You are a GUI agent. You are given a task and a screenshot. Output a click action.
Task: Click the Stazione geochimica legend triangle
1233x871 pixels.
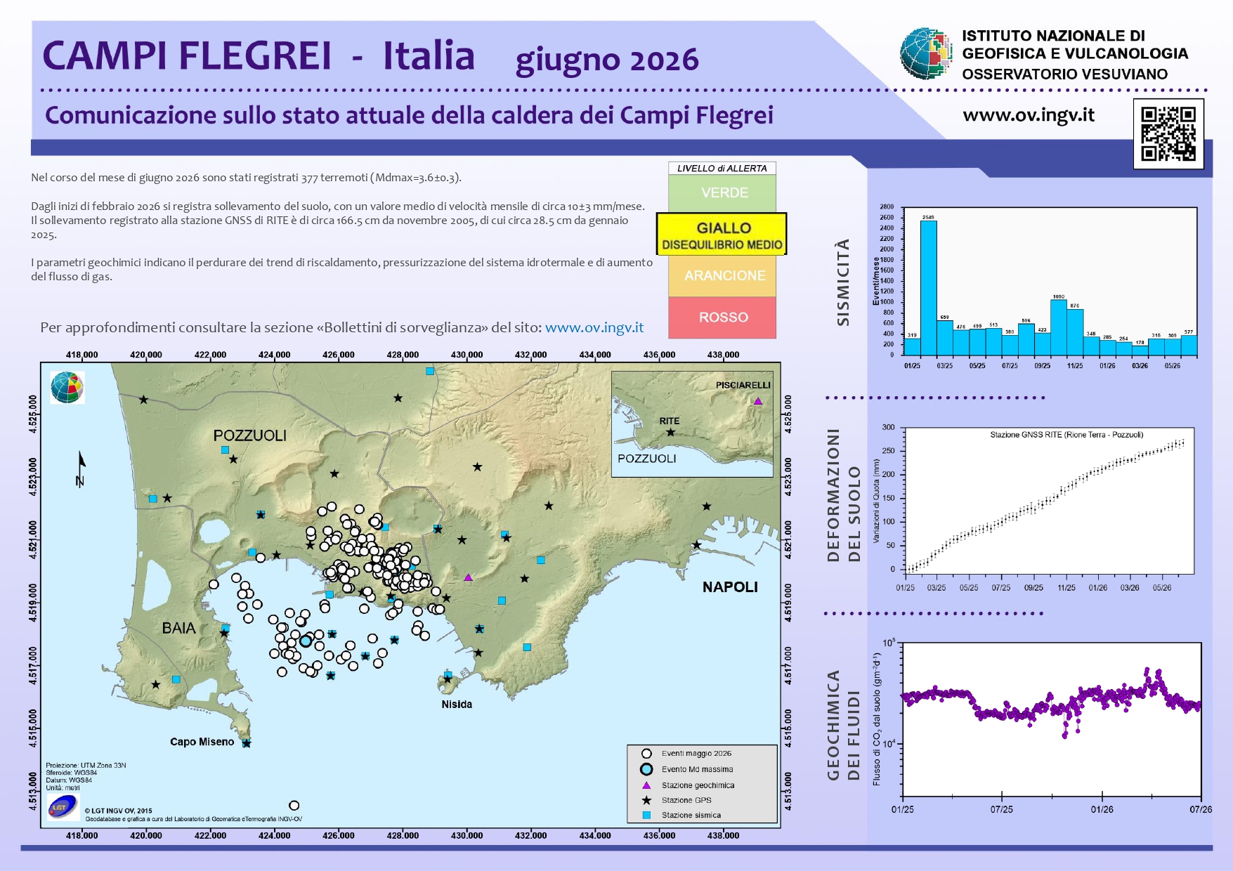pos(646,785)
